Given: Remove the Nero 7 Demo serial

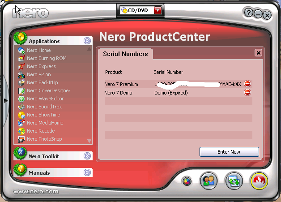Looking at the screenshot, I should click(247, 92).
